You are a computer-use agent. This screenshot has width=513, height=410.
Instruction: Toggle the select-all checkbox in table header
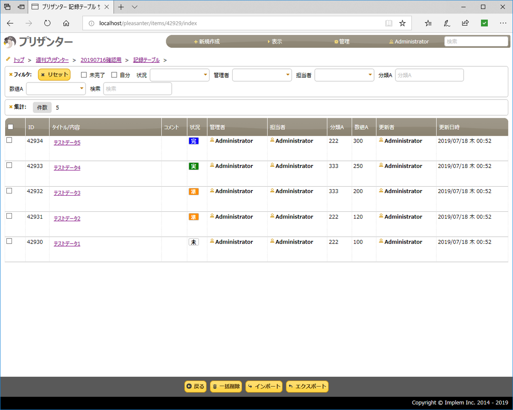pos(11,127)
